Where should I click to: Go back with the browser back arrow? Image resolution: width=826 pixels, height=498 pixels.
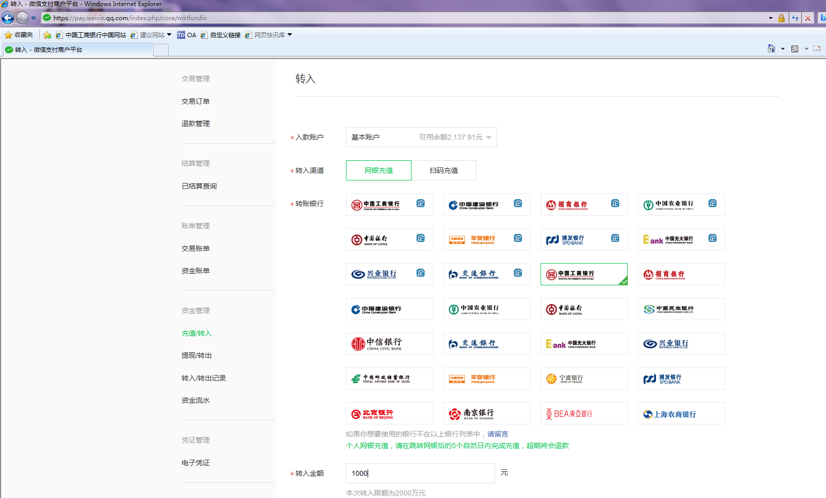click(8, 18)
